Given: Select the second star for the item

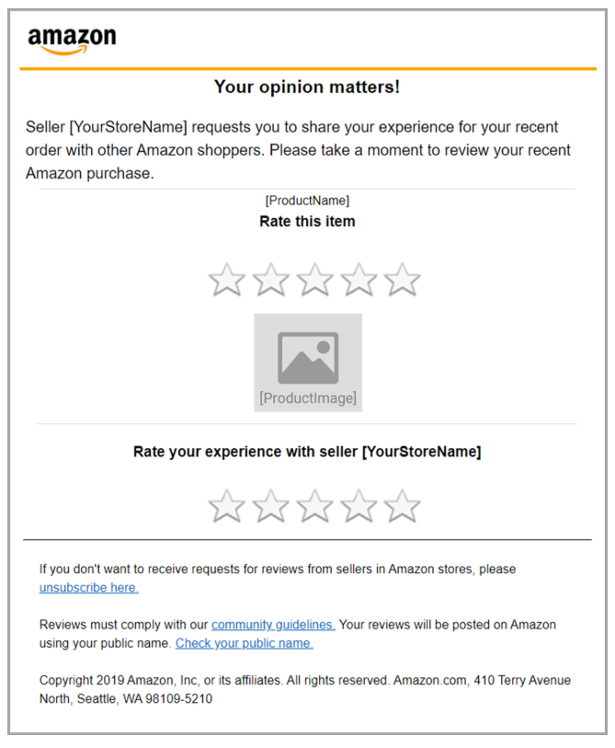Looking at the screenshot, I should [x=270, y=280].
